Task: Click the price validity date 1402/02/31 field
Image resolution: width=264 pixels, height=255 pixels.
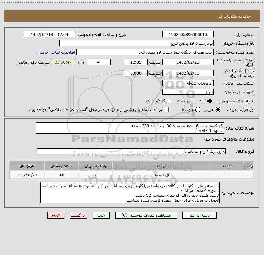Action: [188, 73]
